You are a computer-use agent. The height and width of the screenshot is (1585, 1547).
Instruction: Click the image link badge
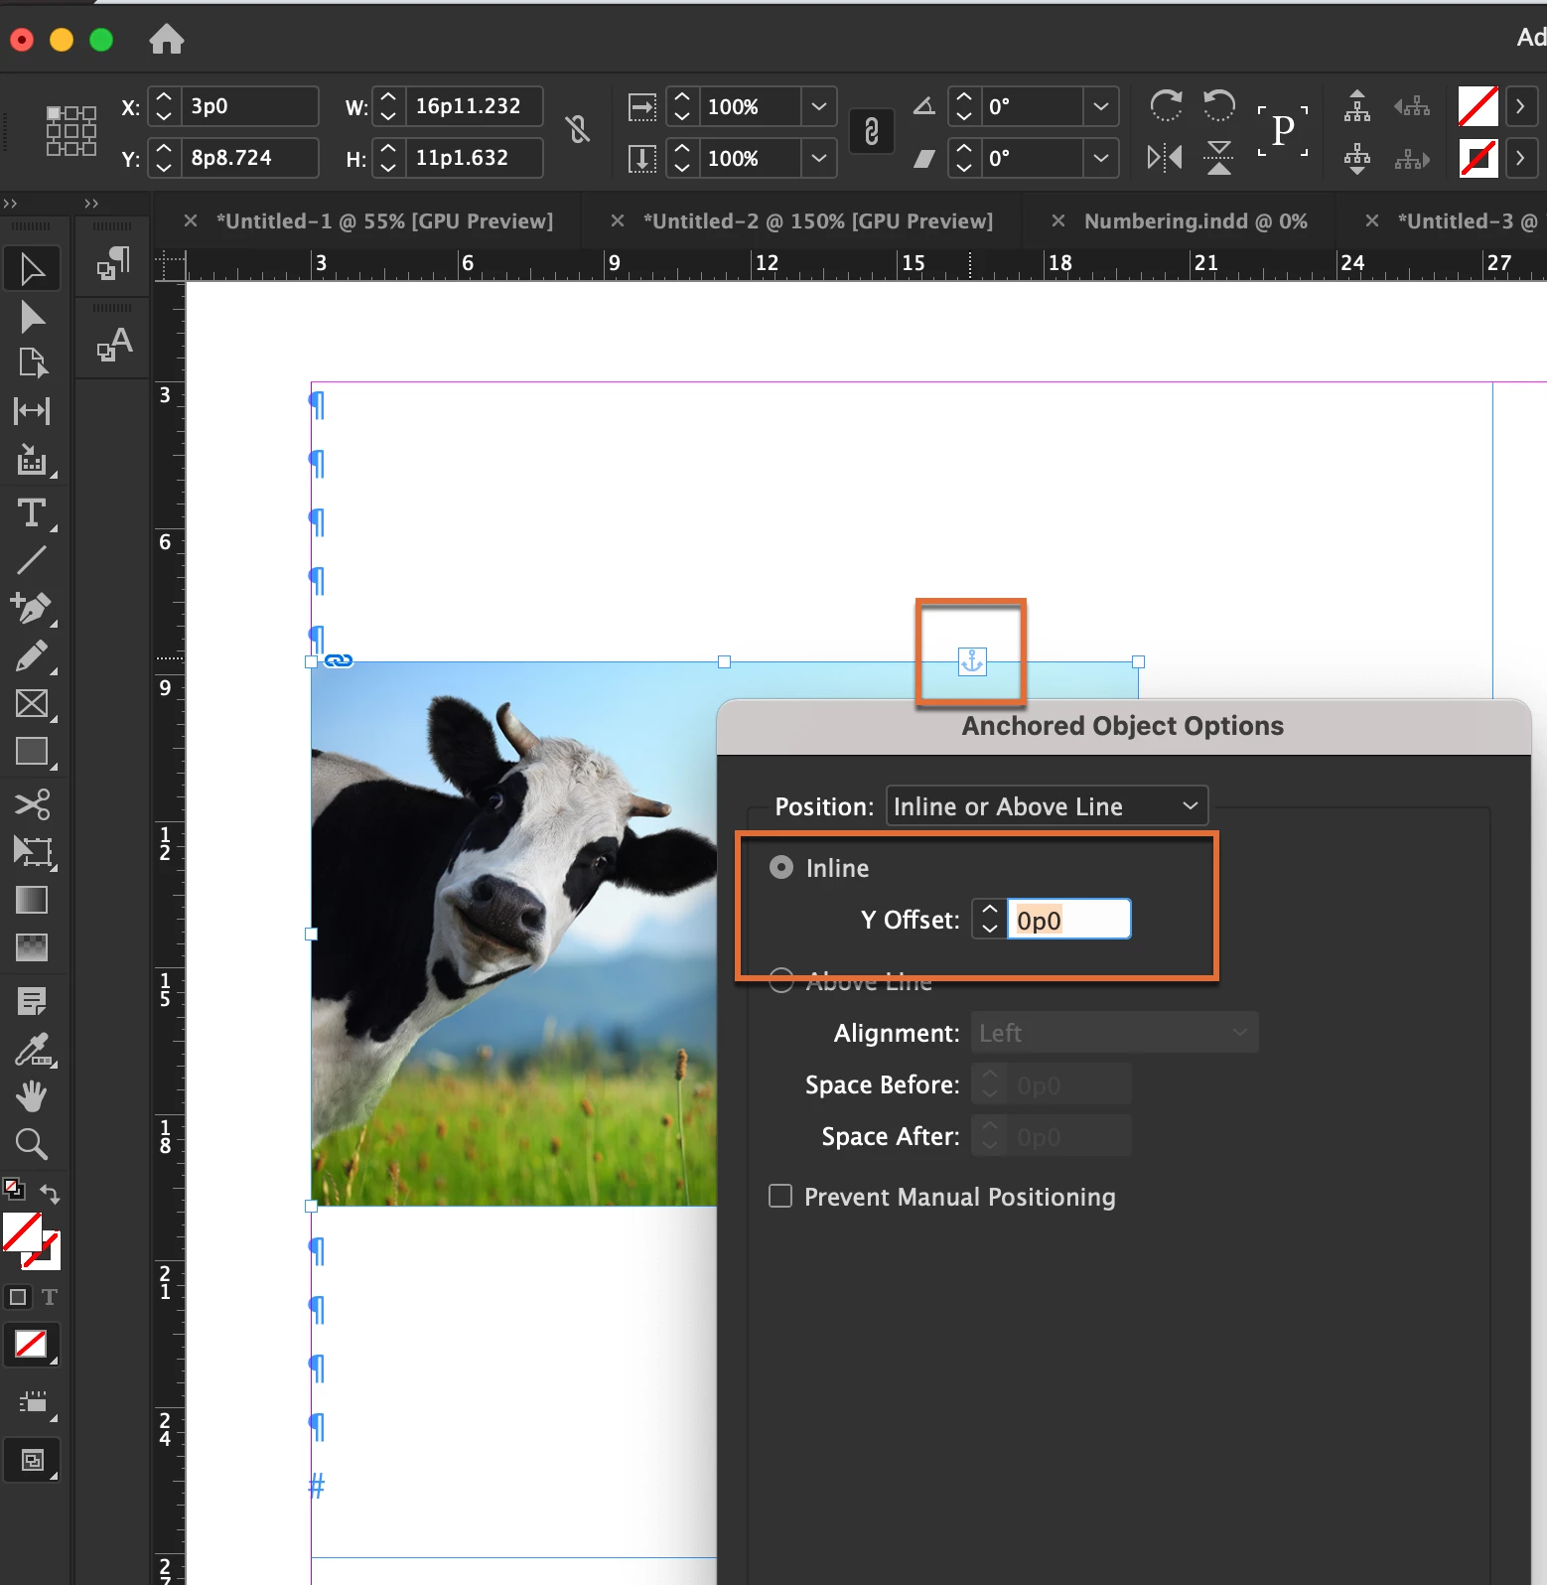tap(339, 660)
